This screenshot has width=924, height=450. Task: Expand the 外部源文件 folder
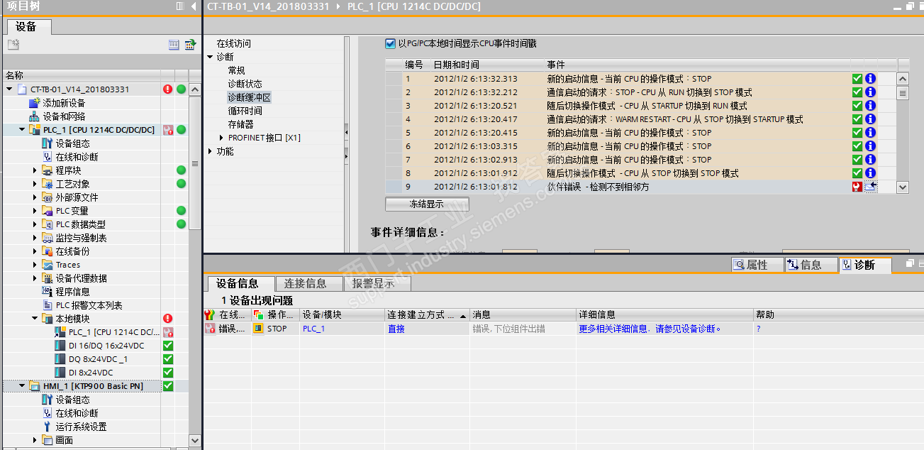click(35, 197)
